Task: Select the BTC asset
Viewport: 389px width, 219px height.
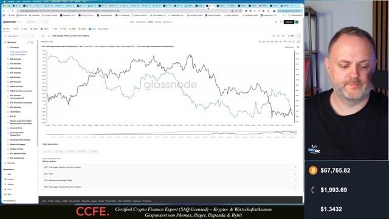Action: (7, 29)
